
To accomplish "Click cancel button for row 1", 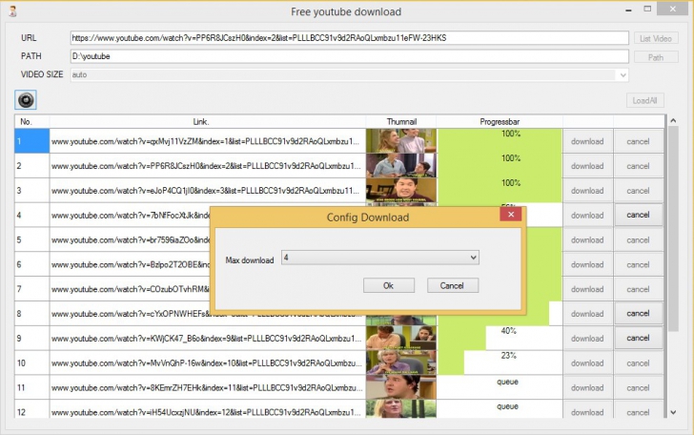I will tap(639, 141).
